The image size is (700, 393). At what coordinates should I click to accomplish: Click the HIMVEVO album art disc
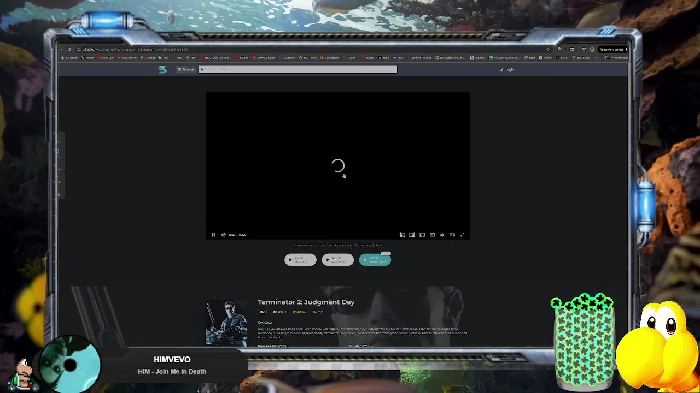tap(70, 365)
